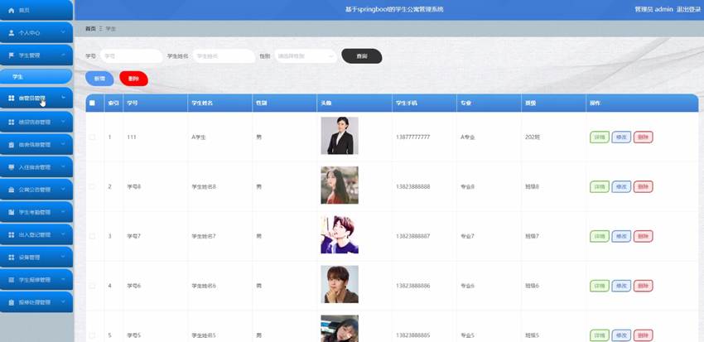Screen dimensions: 704x342
Task: Click the list icon for 学生报修管理
Action: click(x=12, y=280)
